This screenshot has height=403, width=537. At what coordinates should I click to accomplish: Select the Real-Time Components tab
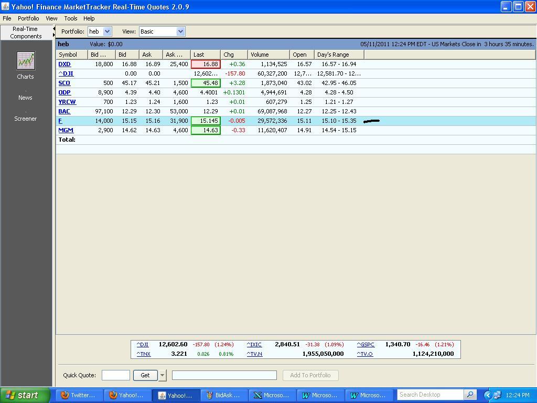click(x=26, y=33)
